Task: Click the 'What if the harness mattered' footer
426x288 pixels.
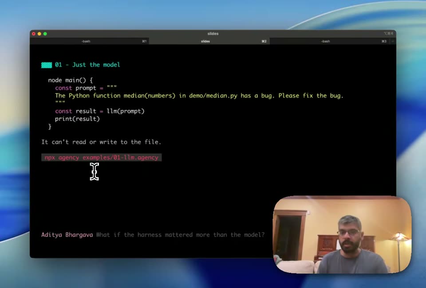Action: click(181, 235)
